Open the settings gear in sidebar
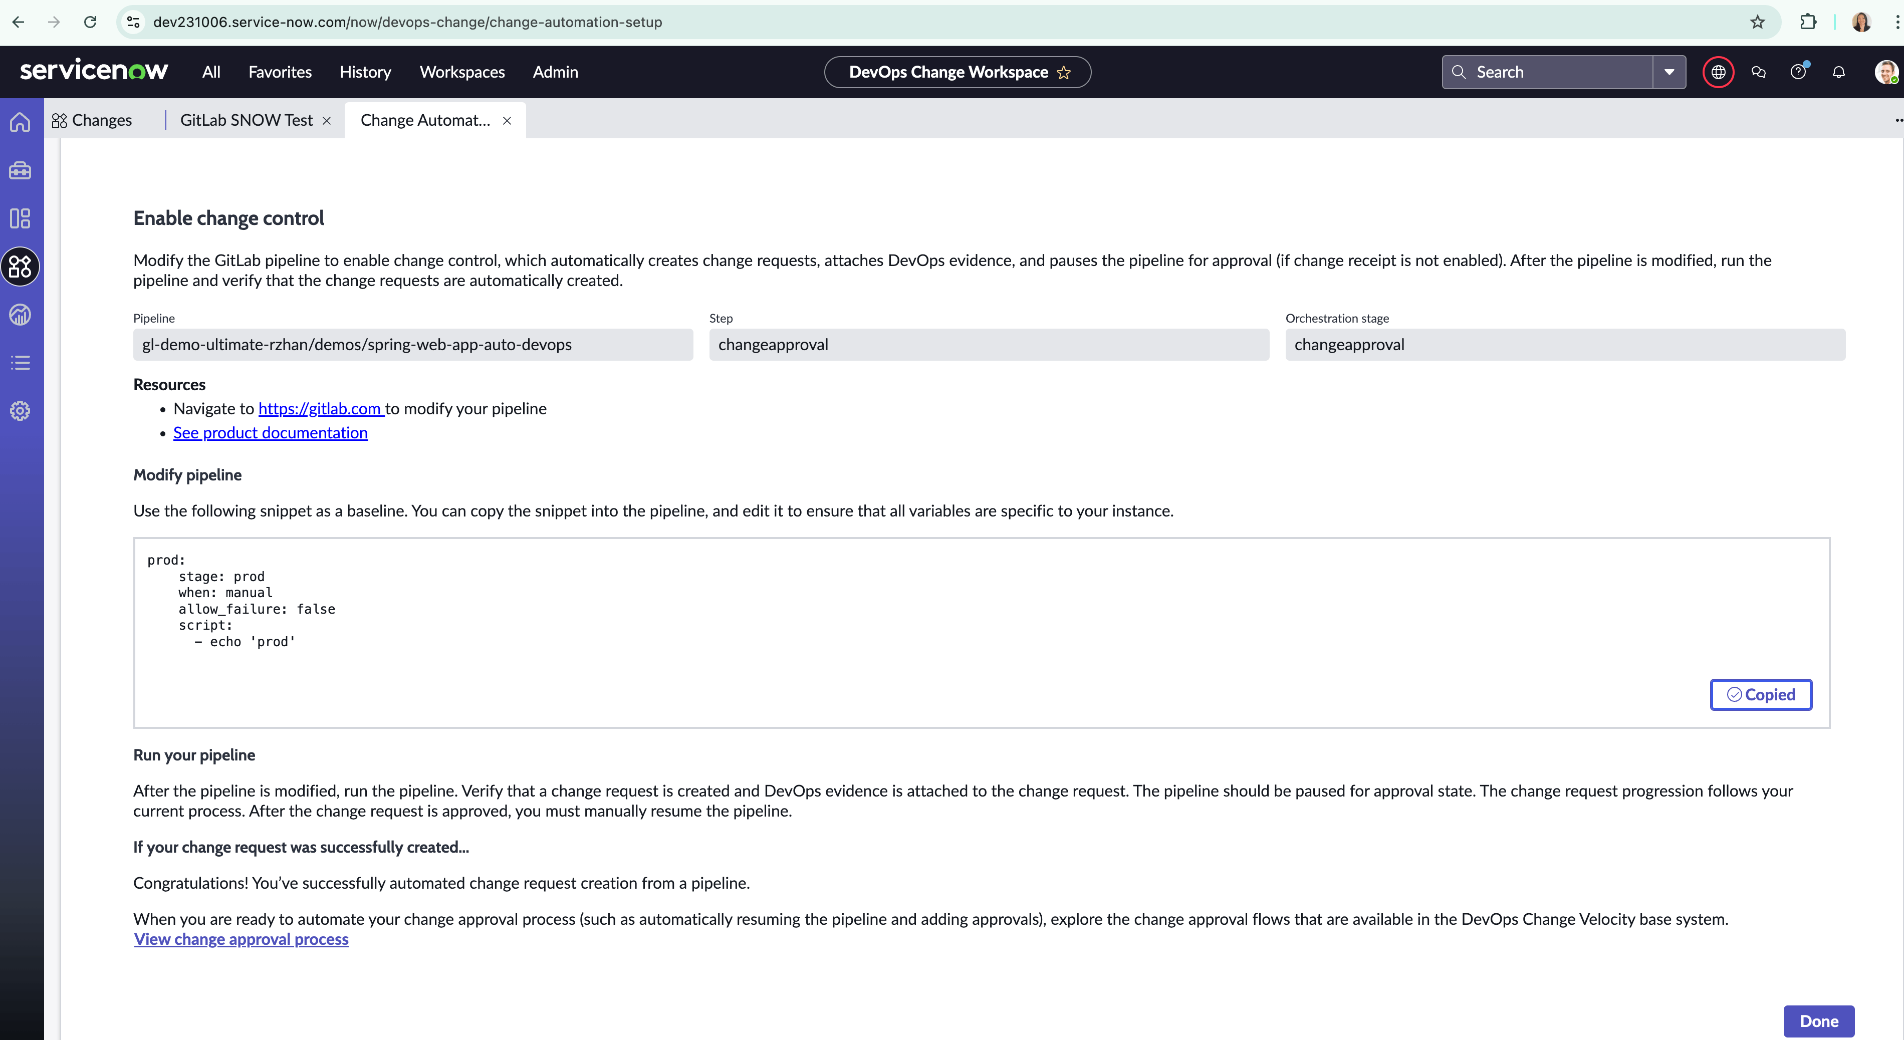The width and height of the screenshot is (1904, 1040). coord(20,411)
